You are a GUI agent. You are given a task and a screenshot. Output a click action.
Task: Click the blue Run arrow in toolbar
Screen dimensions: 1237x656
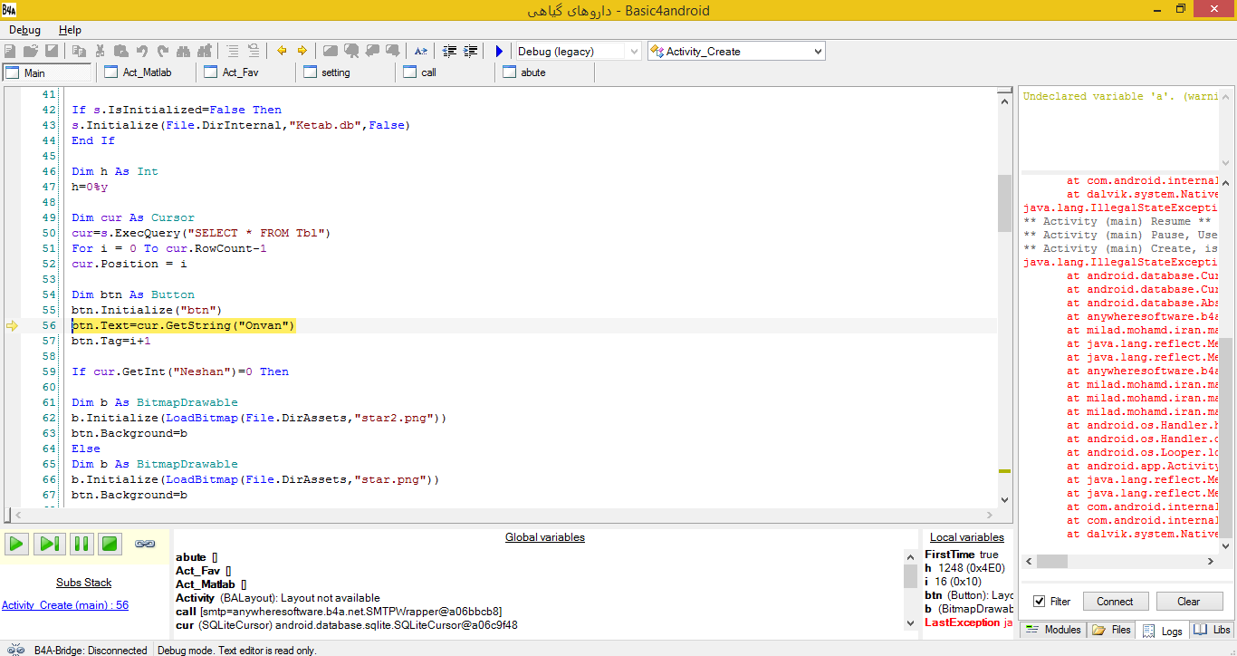coord(499,51)
